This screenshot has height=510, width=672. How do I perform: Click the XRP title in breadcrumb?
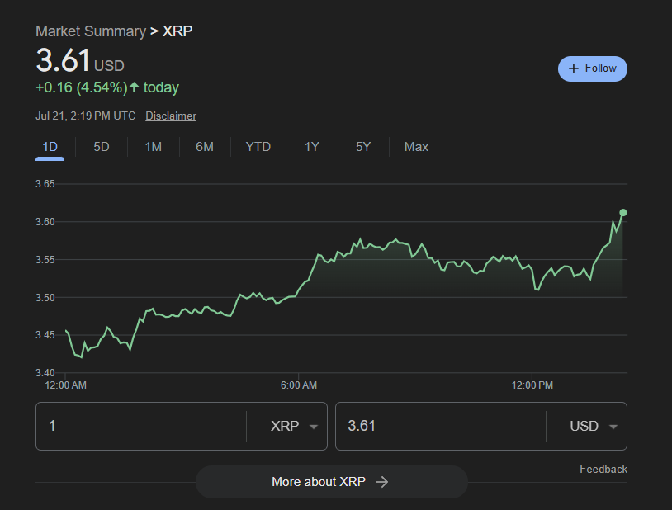point(177,31)
